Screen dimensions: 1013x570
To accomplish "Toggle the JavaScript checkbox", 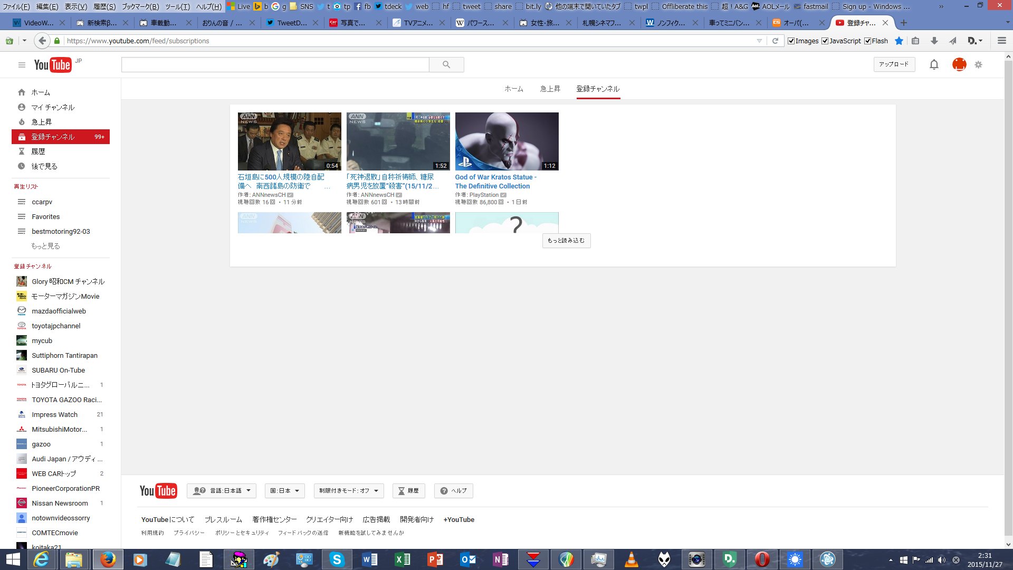I will tap(825, 41).
